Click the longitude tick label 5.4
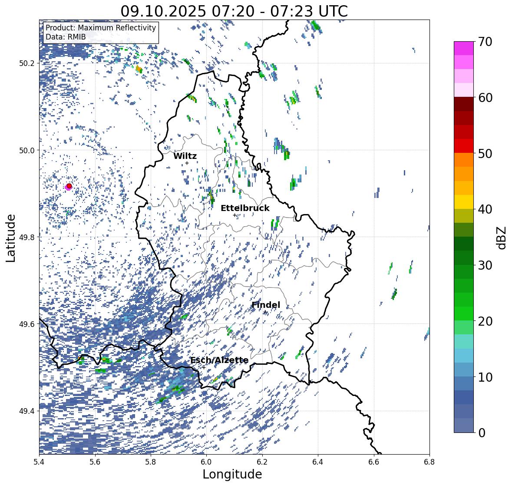The image size is (512, 485). coord(39,462)
